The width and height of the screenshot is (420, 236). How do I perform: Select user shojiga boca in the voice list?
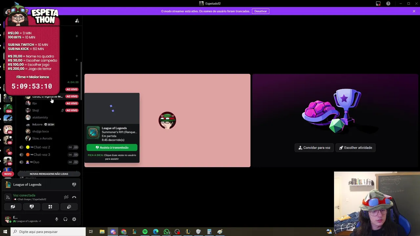(x=40, y=131)
